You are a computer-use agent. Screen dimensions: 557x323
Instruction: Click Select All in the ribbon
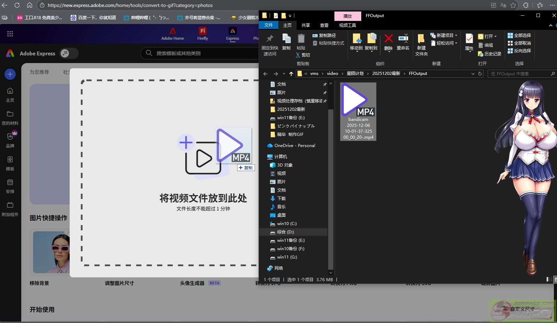point(519,36)
